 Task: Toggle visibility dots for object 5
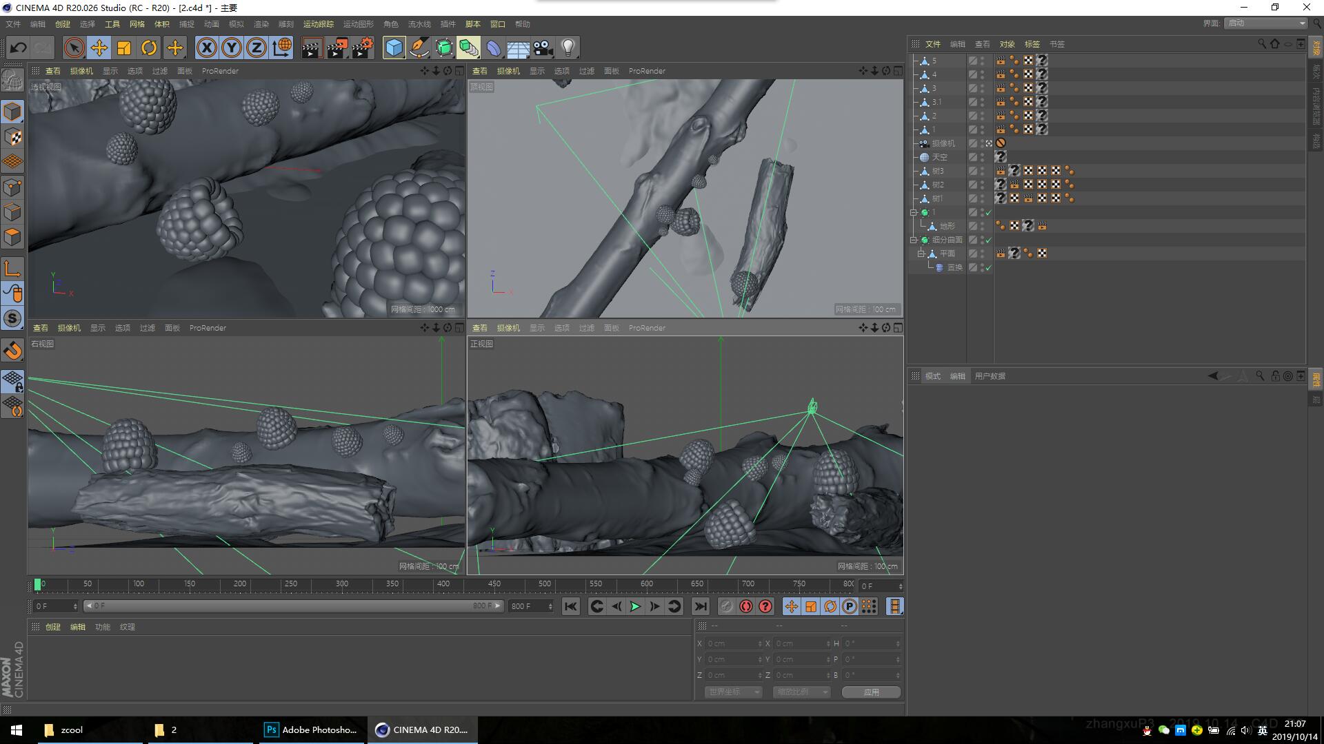click(x=983, y=61)
